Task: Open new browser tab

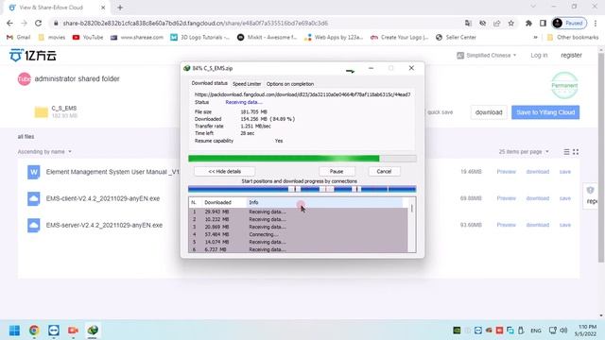Action: point(120,8)
